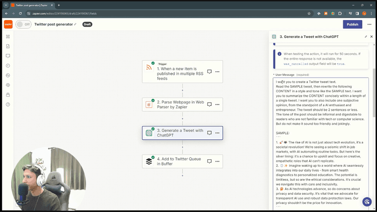This screenshot has height=212, width=377.
Task: Add a comment to step 2
Action: pyautogui.click(x=209, y=104)
